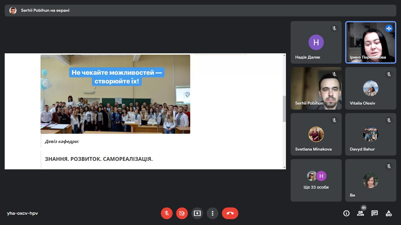Image resolution: width=401 pixels, height=225 pixels.
Task: Click the down arrow of shared page scrollbar
Action: pyautogui.click(x=284, y=167)
